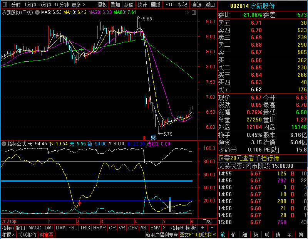Viewport: 308px width, 239px height.
Task: Click the 标记 mark button
Action: 182,5
